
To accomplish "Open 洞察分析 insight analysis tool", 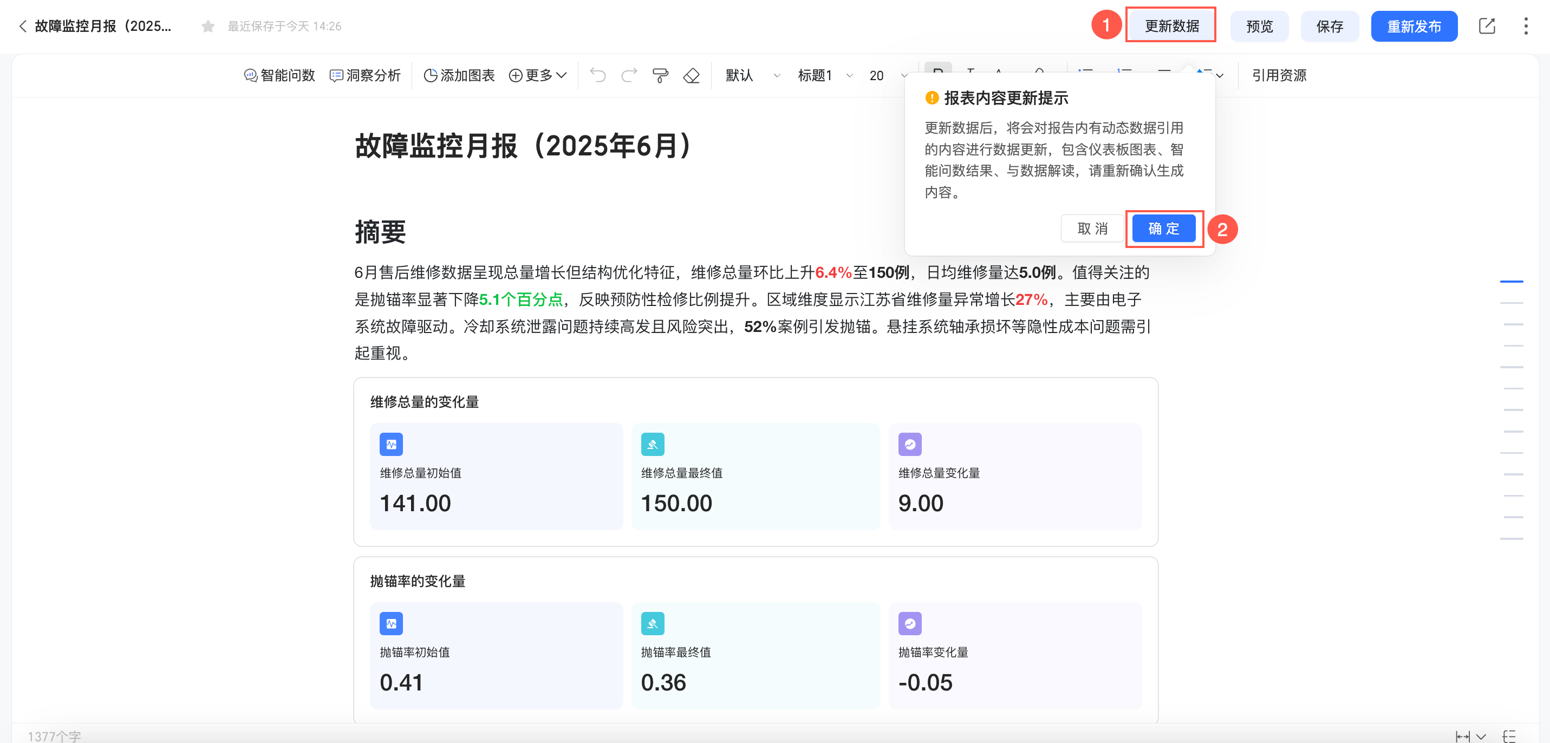I will [x=365, y=75].
